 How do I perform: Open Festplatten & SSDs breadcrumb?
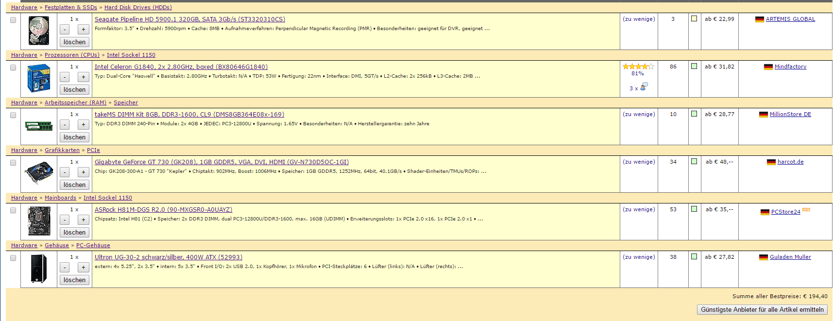pyautogui.click(x=71, y=7)
